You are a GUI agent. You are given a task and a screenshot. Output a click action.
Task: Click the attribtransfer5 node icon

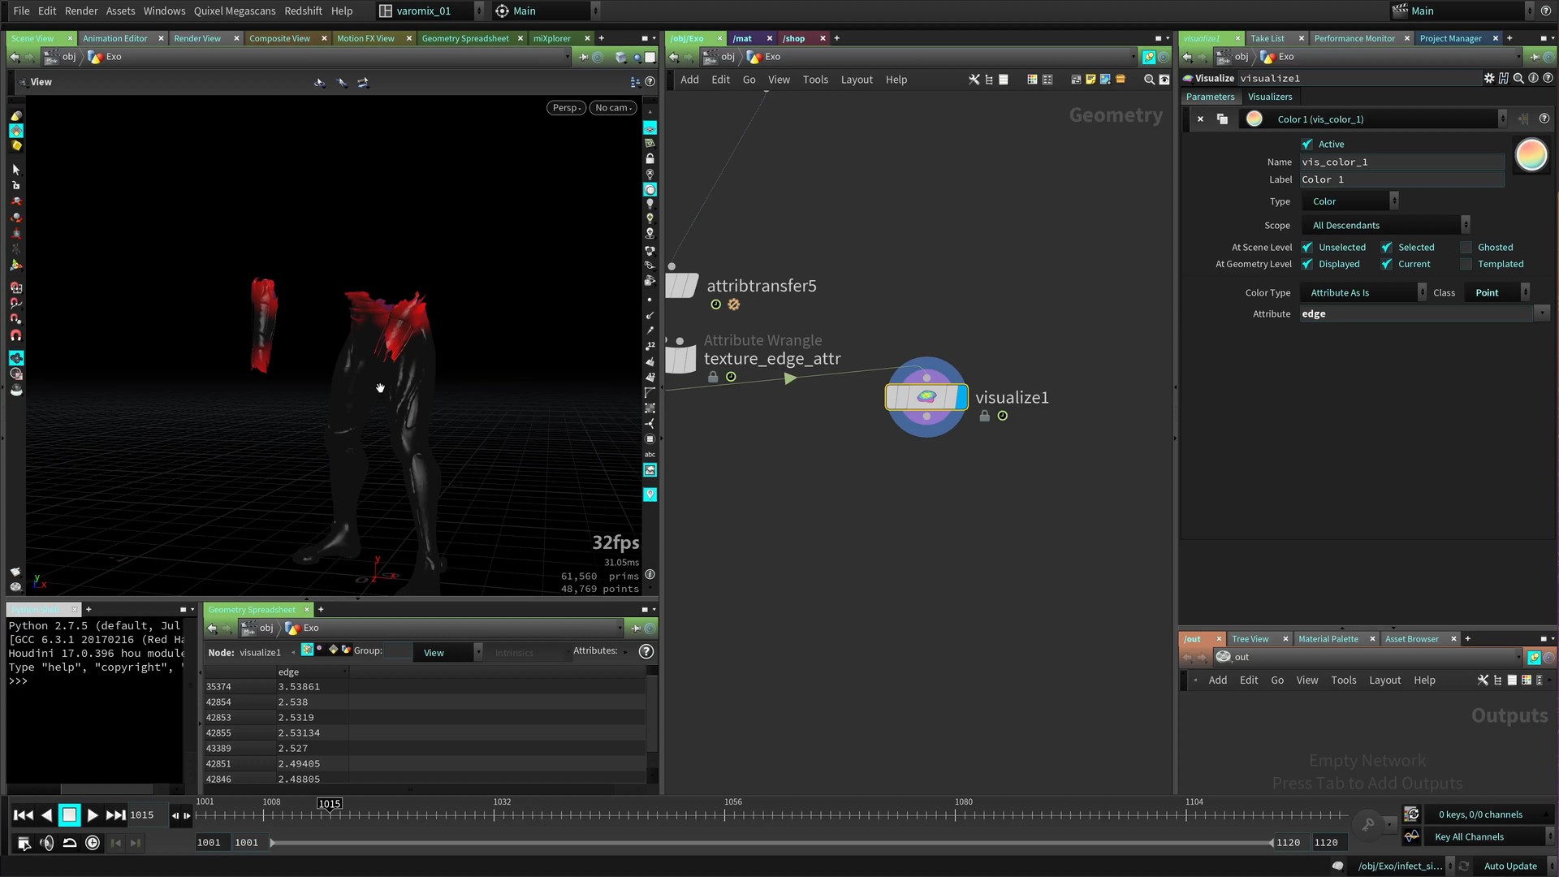pyautogui.click(x=682, y=286)
